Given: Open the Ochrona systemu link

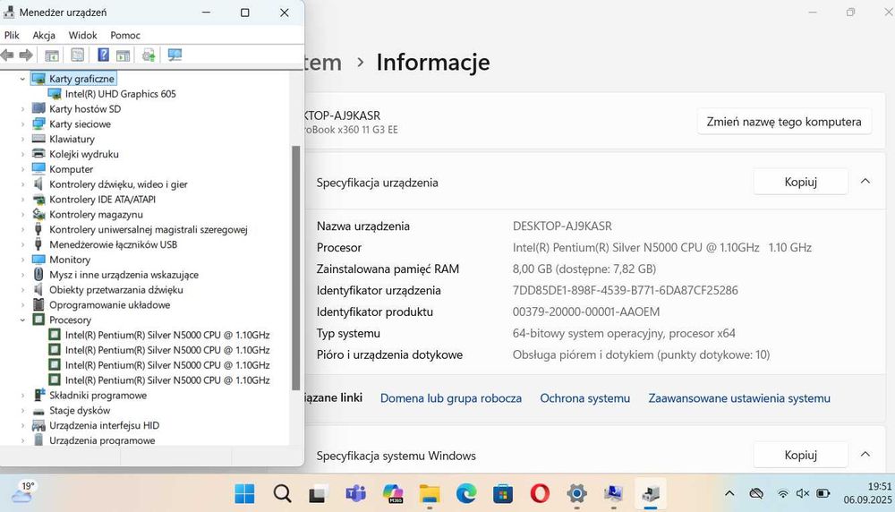Looking at the screenshot, I should [x=585, y=398].
